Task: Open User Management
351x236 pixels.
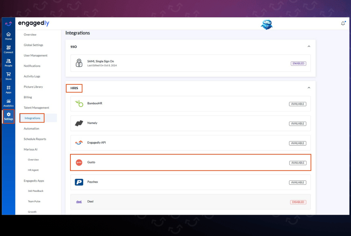Action: 36,56
